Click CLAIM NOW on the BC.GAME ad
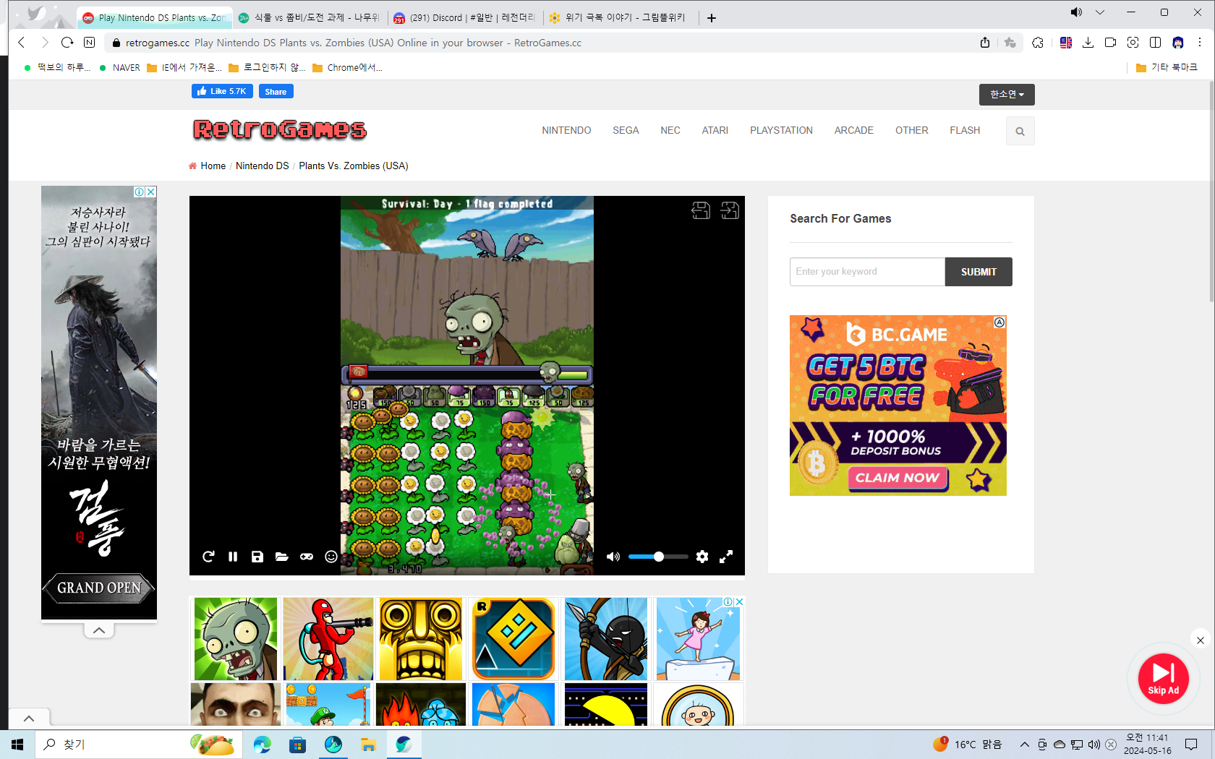Screen dimensions: 1215x759 (x=898, y=478)
